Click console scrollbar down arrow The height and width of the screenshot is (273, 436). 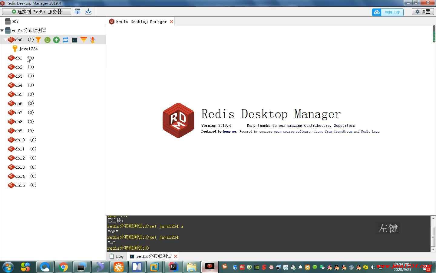[x=433, y=249]
